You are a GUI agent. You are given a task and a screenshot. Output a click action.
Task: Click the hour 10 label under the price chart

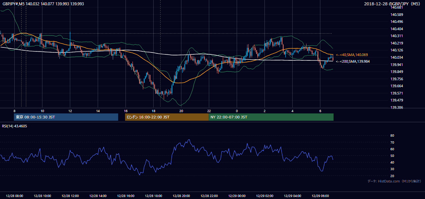pyautogui.click(x=42, y=111)
